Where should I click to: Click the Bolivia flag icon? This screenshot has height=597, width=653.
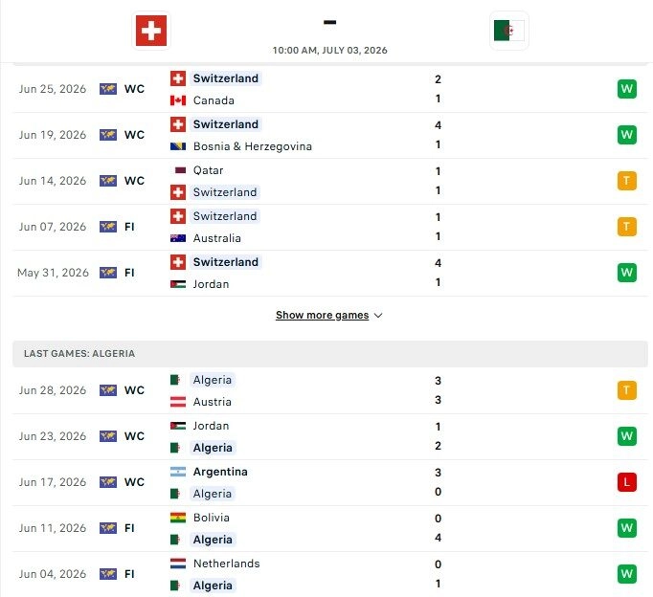click(178, 518)
